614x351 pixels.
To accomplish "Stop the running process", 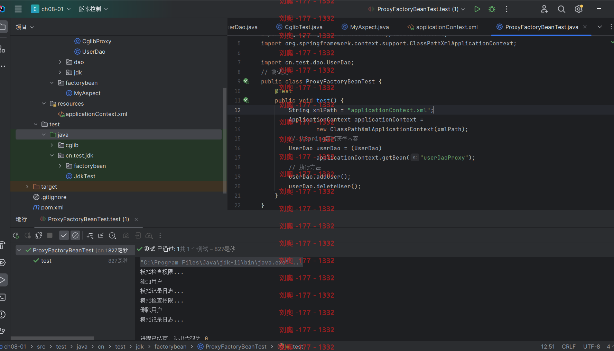I will pyautogui.click(x=50, y=235).
